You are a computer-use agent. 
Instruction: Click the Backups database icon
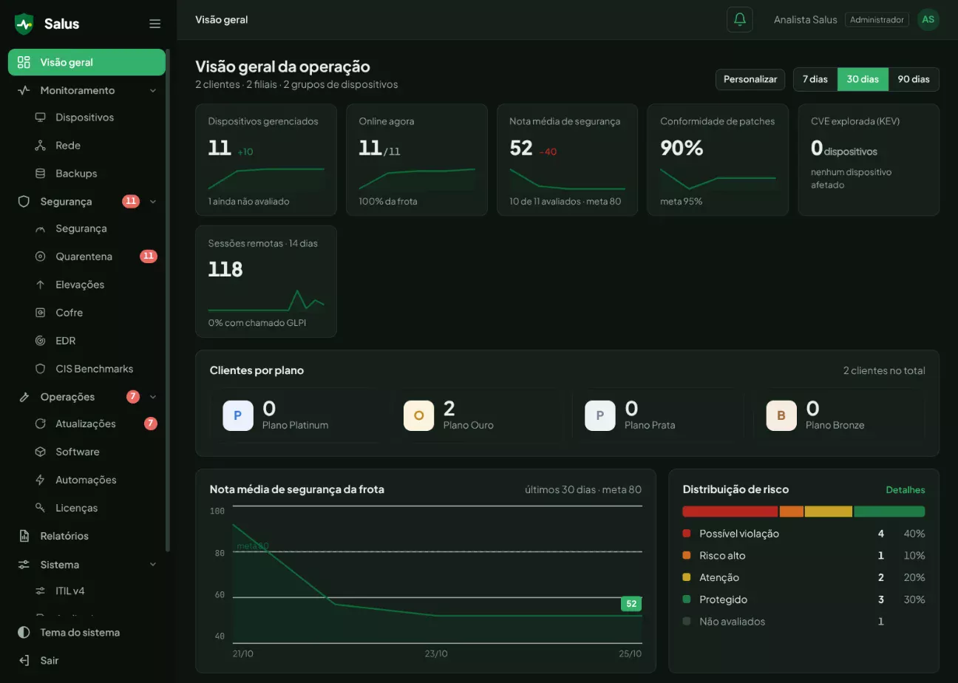[x=41, y=174]
